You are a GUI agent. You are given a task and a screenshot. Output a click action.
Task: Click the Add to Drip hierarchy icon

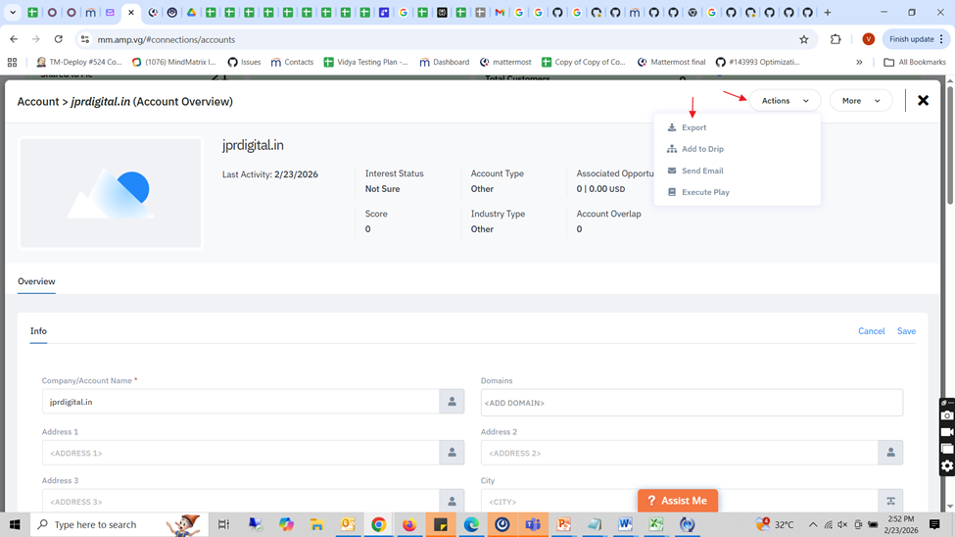click(672, 149)
